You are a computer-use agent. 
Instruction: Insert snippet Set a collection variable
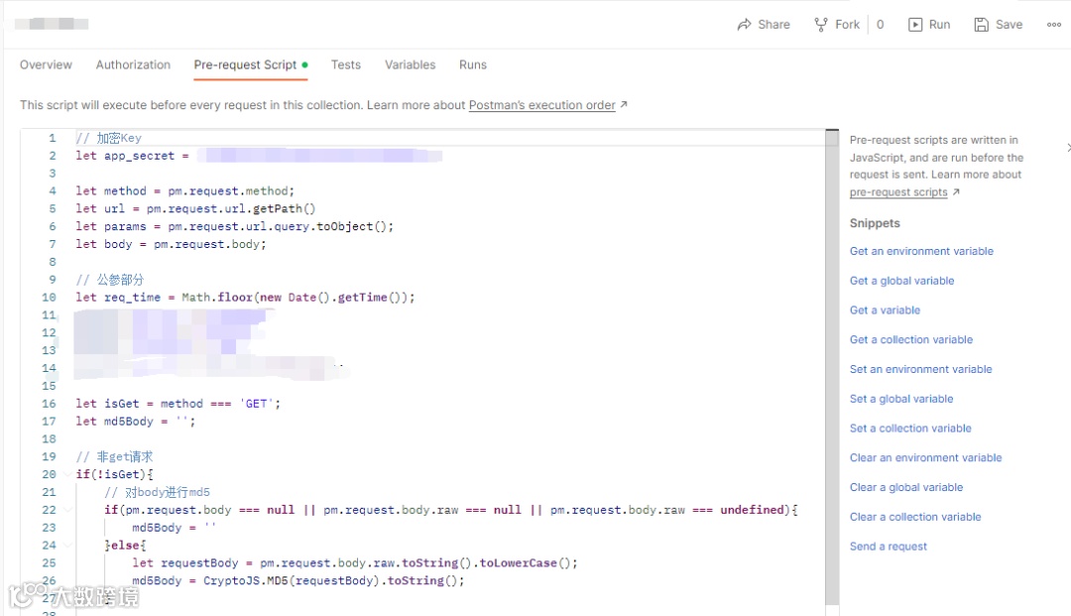click(x=910, y=429)
